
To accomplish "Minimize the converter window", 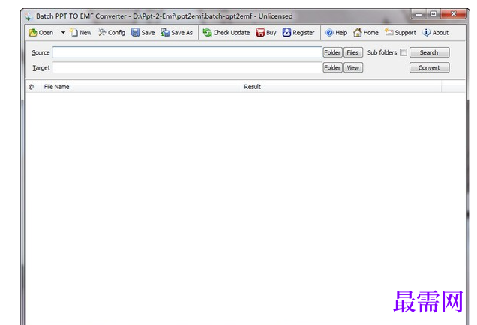I will tap(419, 14).
